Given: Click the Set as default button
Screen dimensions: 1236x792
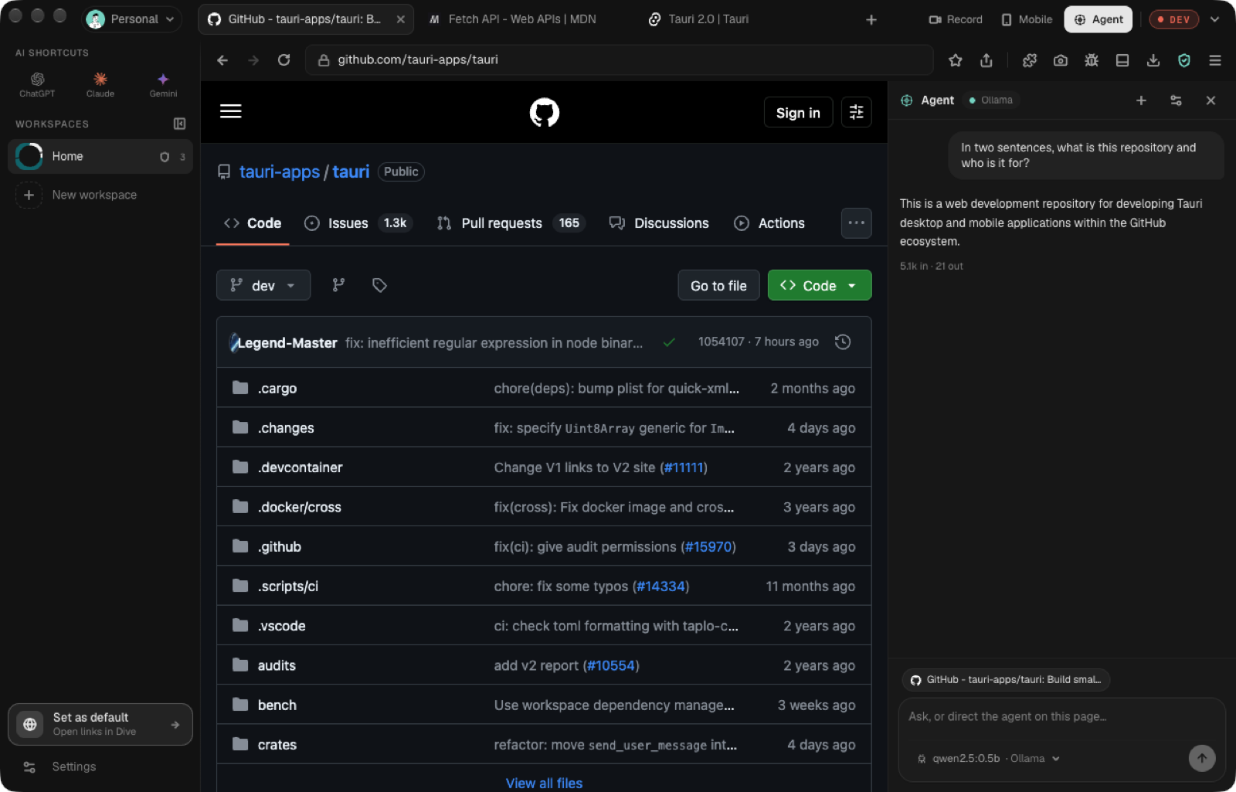Looking at the screenshot, I should pos(100,724).
